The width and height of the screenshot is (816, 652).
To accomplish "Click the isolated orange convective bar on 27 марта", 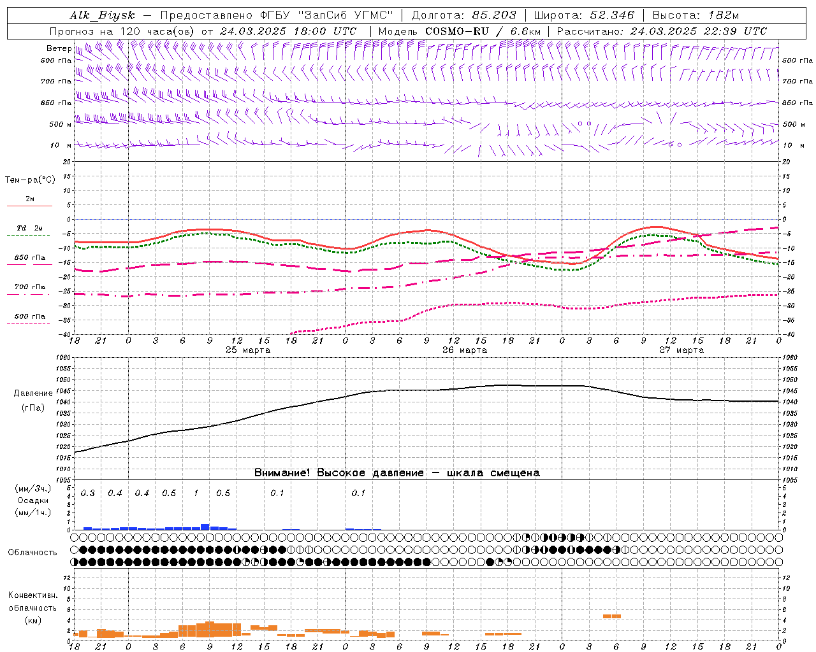I will (612, 616).
